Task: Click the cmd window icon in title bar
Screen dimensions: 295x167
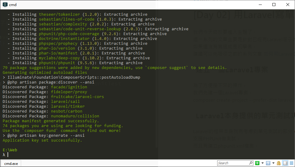Action: (x=5, y=5)
